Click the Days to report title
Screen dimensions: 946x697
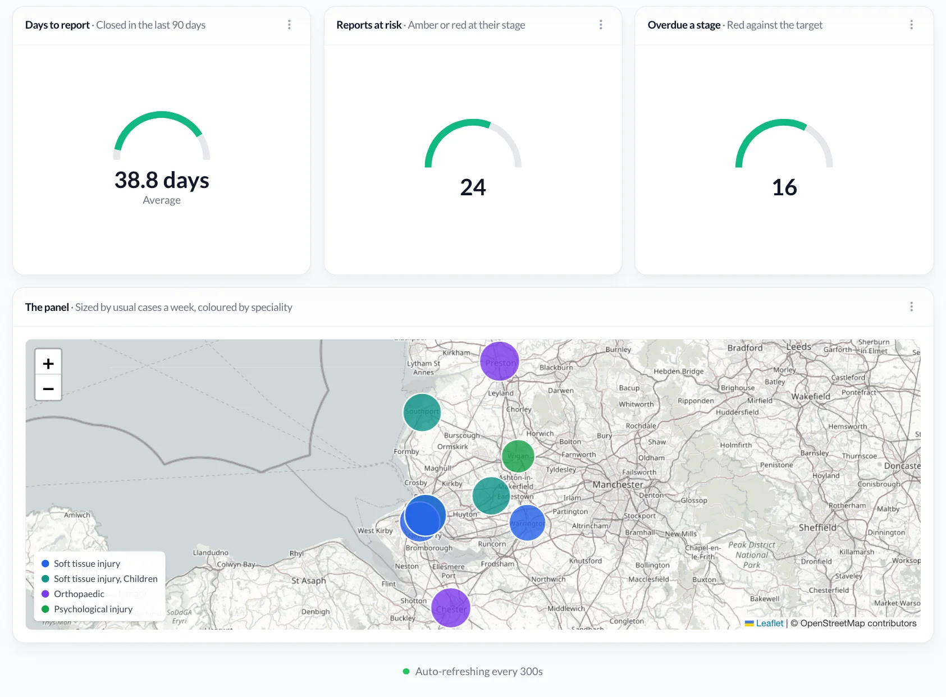pos(57,25)
